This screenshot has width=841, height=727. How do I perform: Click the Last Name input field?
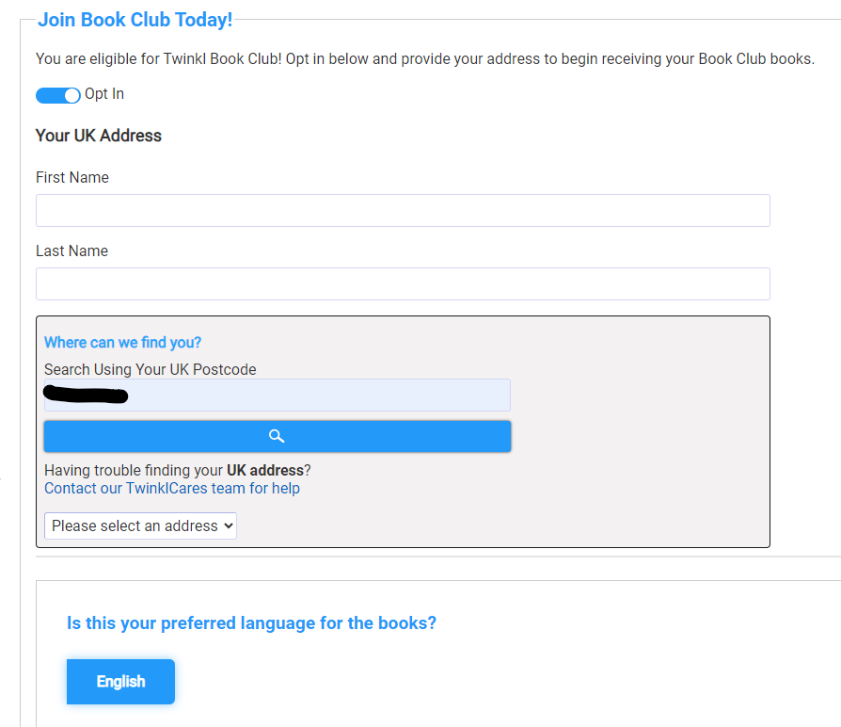403,284
